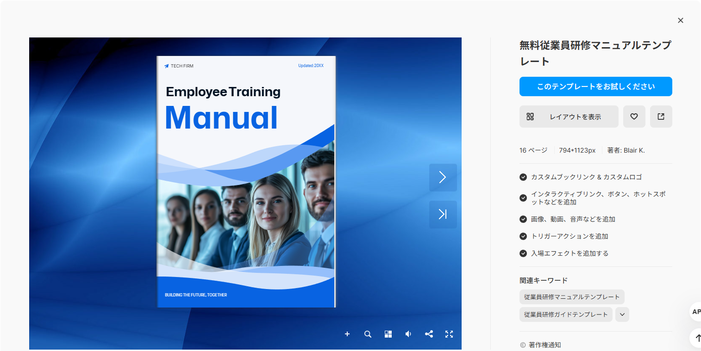
Task: Click このテンプレートをお試しください button
Action: 596,86
